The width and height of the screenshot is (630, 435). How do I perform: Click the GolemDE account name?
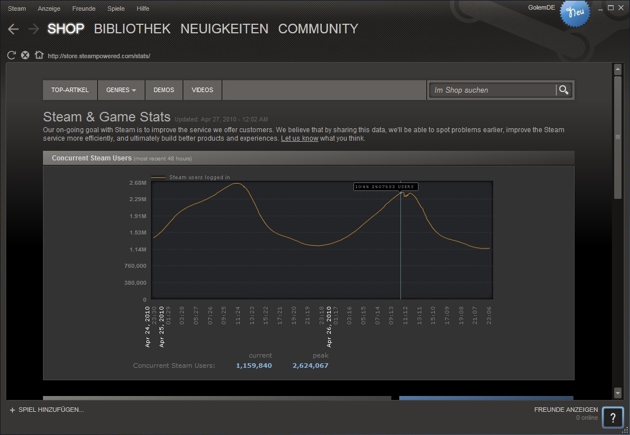tap(541, 7)
